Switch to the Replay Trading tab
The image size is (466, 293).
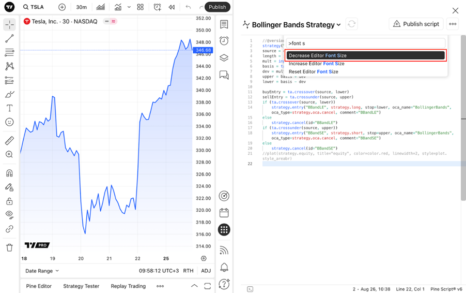[129, 286]
